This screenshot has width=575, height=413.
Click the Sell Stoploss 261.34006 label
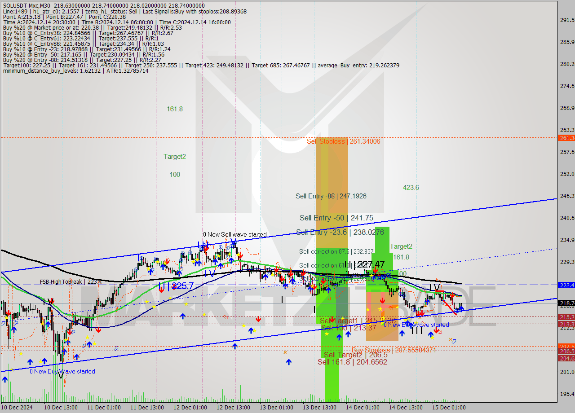(344, 141)
